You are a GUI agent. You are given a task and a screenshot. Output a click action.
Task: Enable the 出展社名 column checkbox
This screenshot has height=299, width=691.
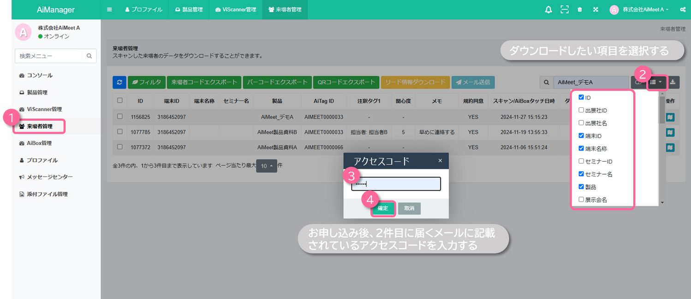(x=581, y=123)
